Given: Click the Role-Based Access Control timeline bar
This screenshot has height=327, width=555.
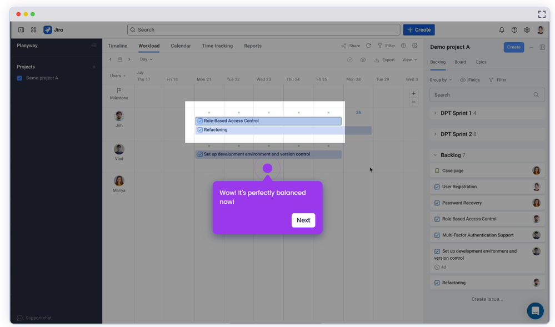Looking at the screenshot, I should [268, 120].
